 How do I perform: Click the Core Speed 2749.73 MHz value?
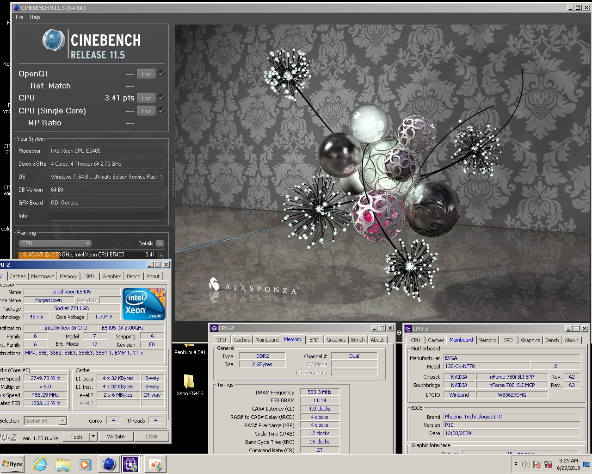[x=45, y=378]
